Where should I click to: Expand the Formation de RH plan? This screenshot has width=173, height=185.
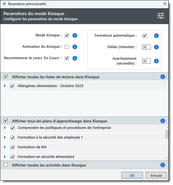pos(5,147)
